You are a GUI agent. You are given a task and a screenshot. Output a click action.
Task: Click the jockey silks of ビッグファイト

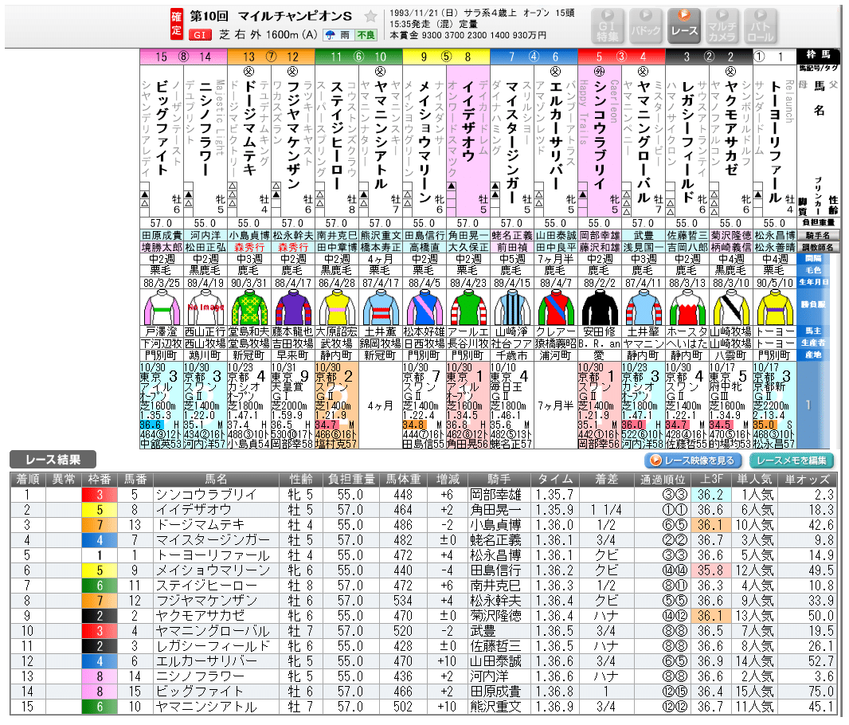[x=162, y=307]
